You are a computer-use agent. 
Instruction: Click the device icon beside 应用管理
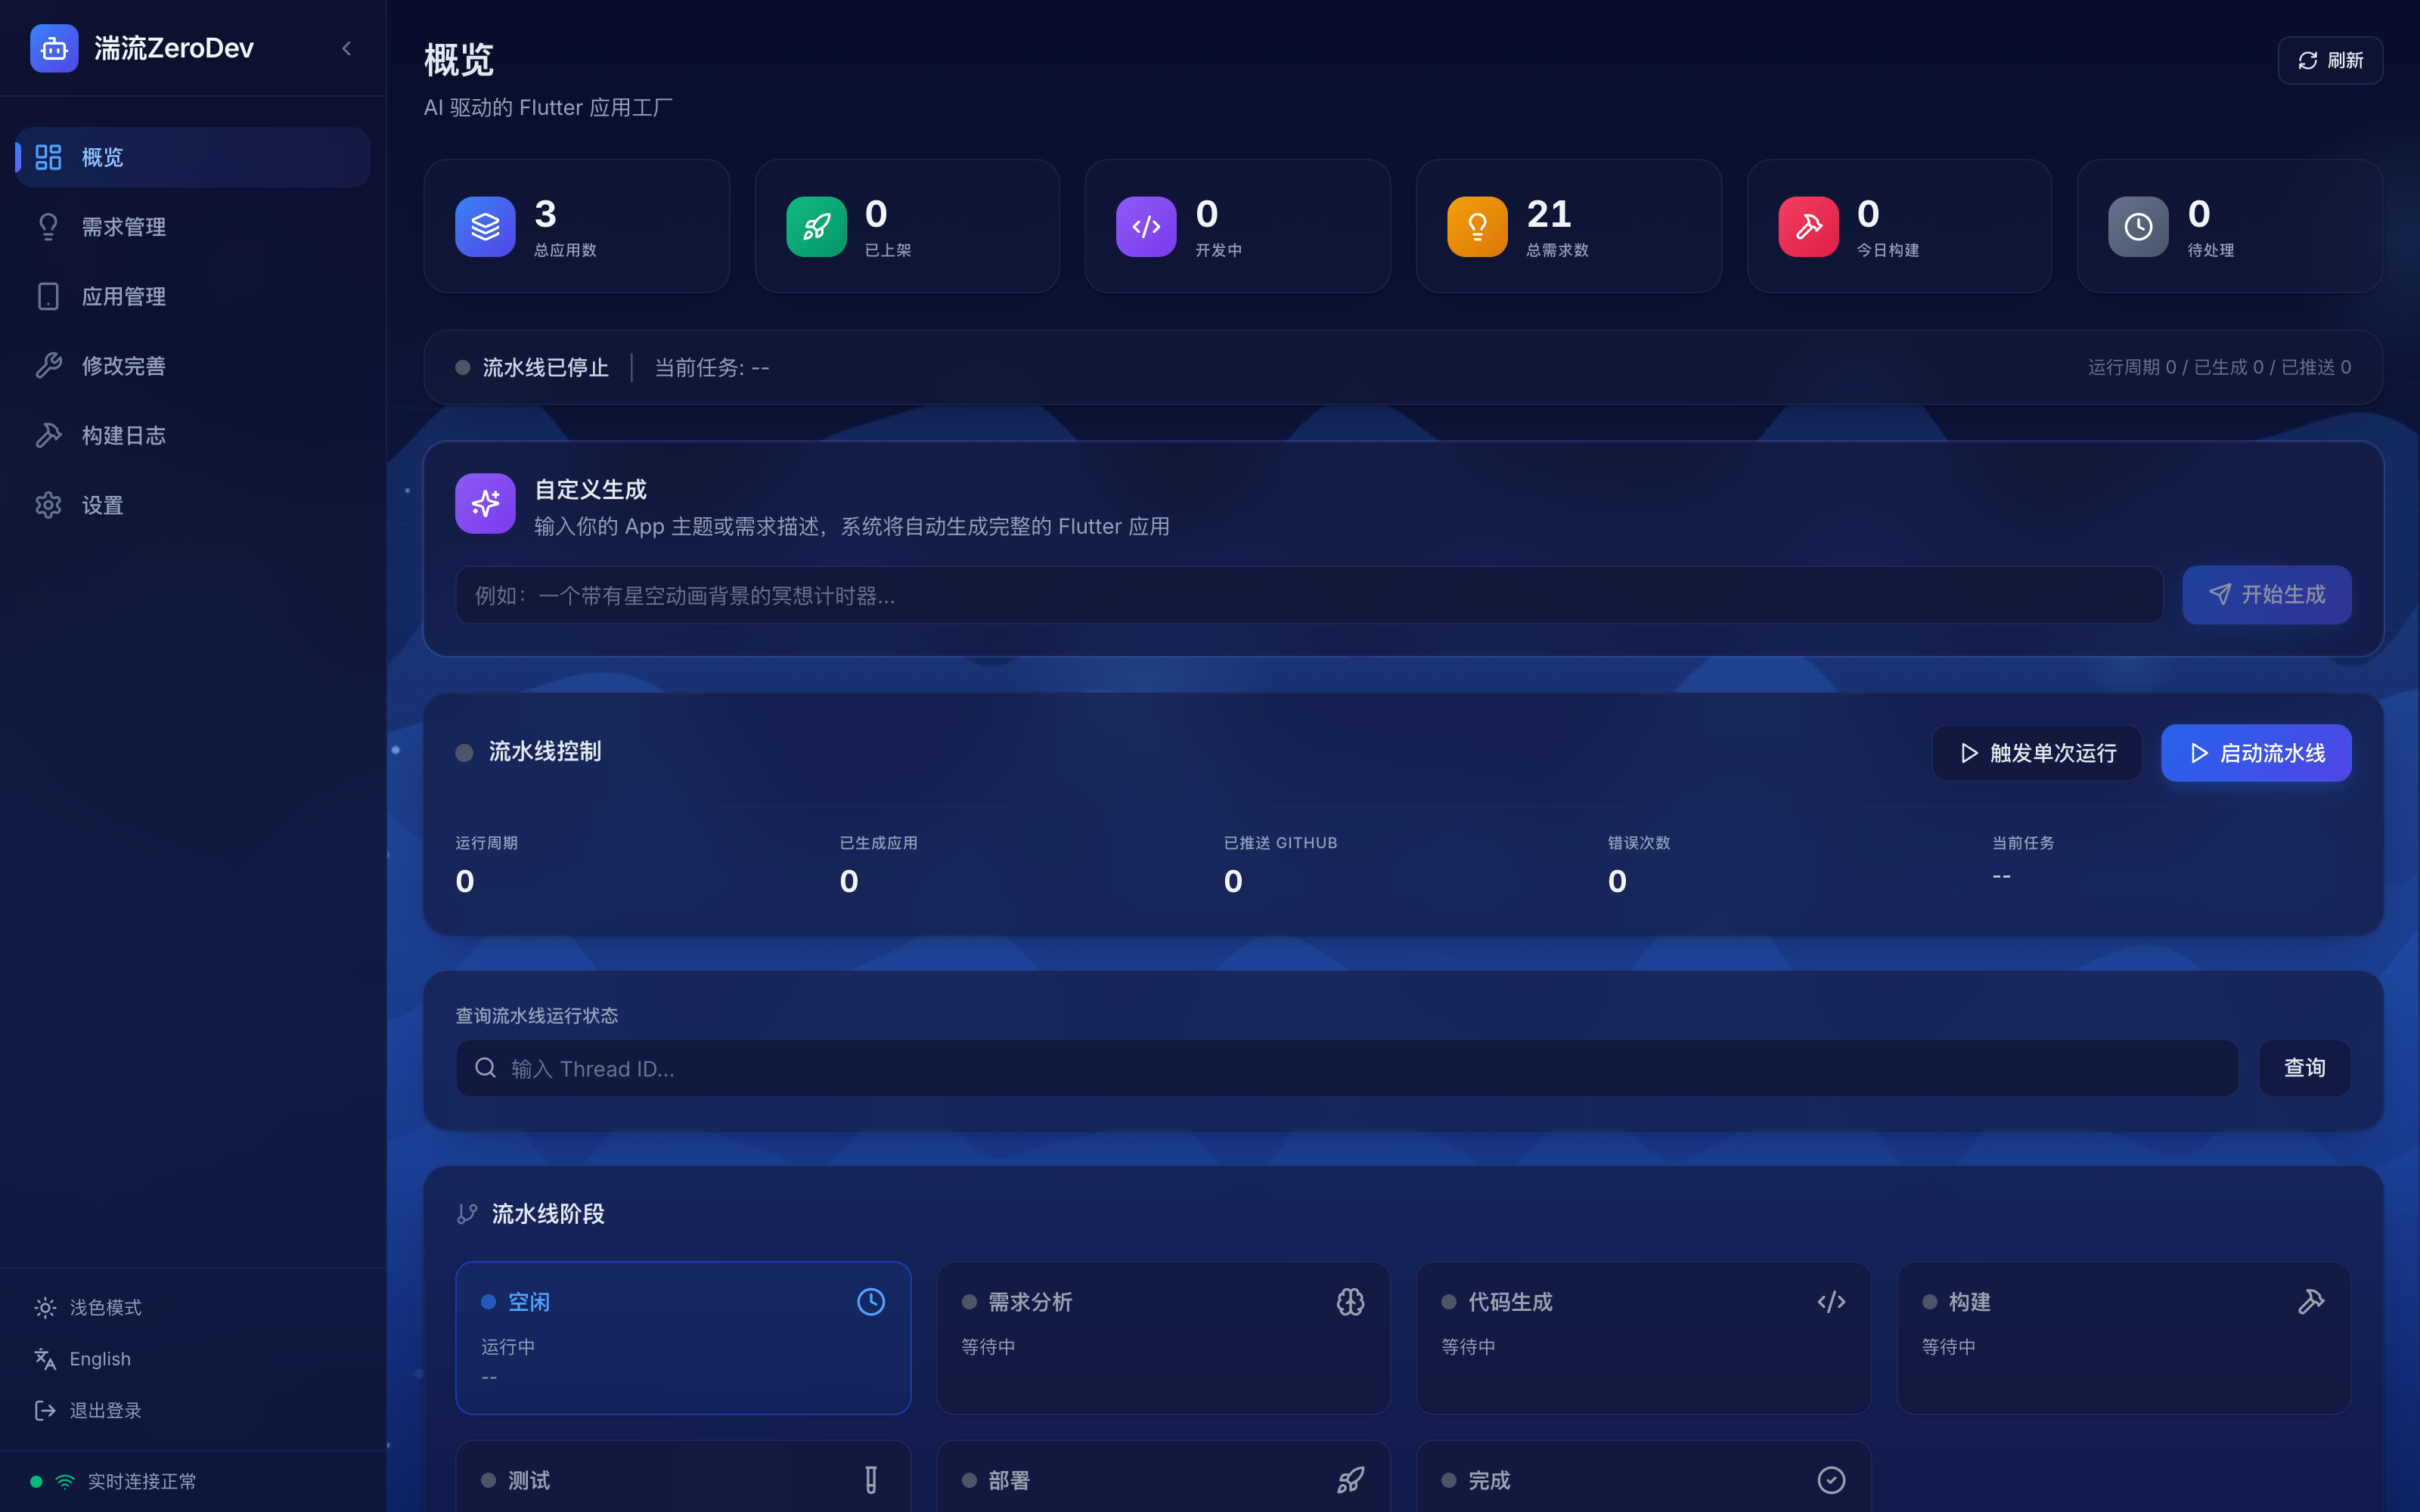click(48, 296)
